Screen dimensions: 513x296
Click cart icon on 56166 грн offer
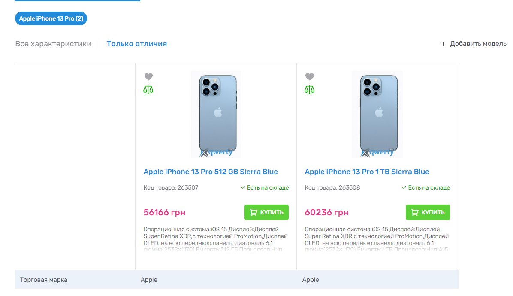(253, 212)
